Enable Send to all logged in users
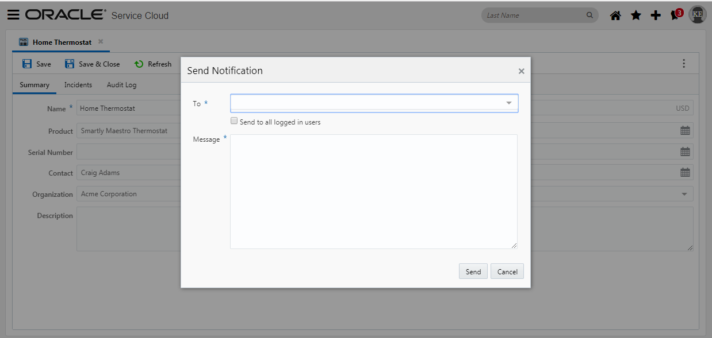 (x=234, y=121)
